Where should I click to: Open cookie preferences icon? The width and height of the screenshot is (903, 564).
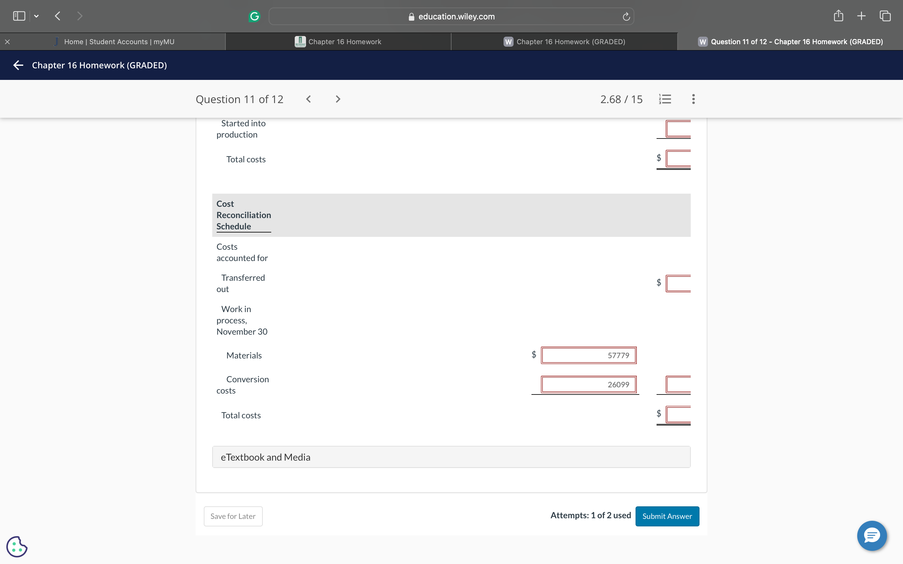(17, 546)
